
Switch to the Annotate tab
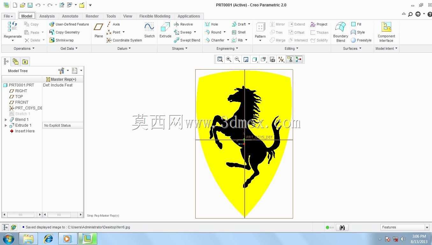pos(70,16)
